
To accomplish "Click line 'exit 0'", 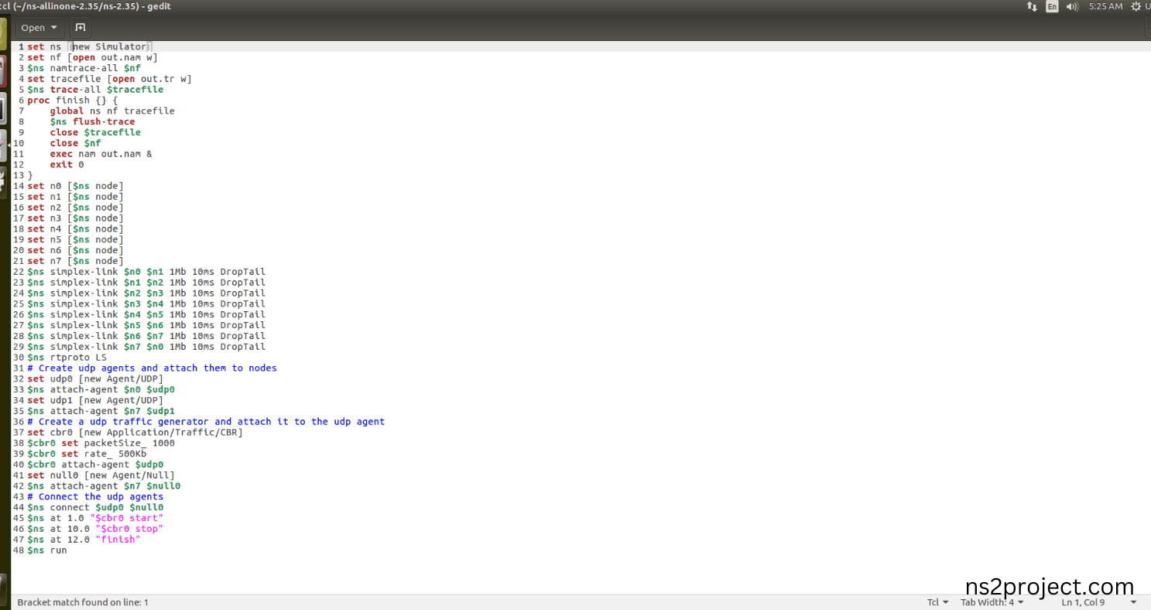I will (x=67, y=165).
